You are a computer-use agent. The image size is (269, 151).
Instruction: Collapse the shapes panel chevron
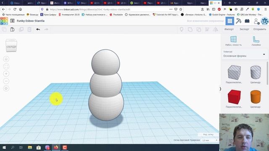click(x=220, y=89)
